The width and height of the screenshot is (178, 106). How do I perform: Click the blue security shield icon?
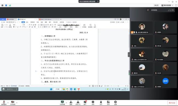6,5
